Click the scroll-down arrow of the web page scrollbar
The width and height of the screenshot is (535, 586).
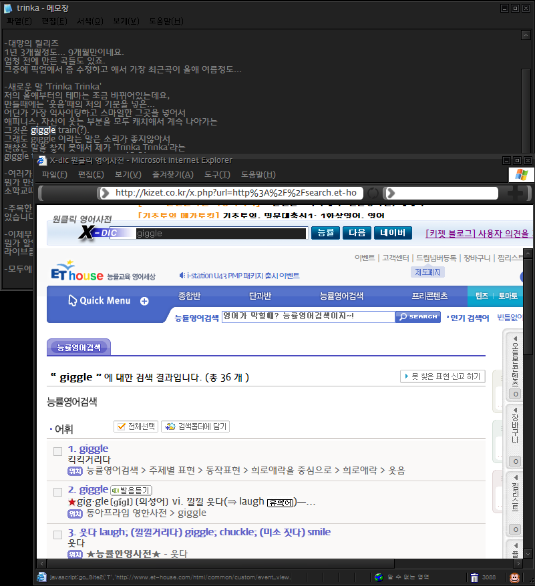tap(528, 554)
